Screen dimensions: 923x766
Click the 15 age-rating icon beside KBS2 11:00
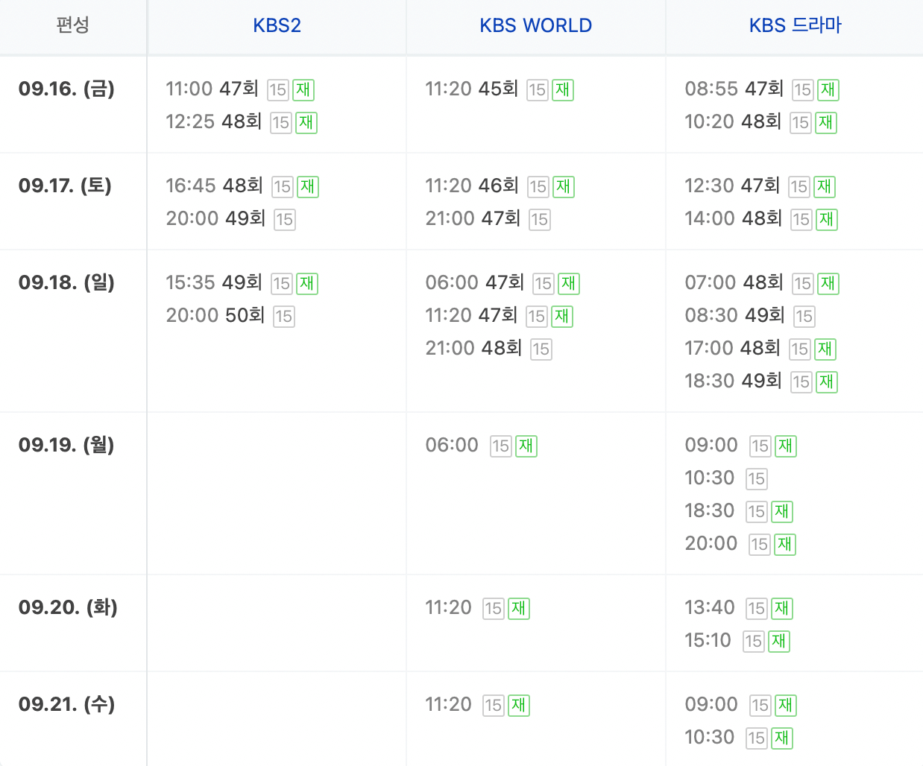(278, 90)
